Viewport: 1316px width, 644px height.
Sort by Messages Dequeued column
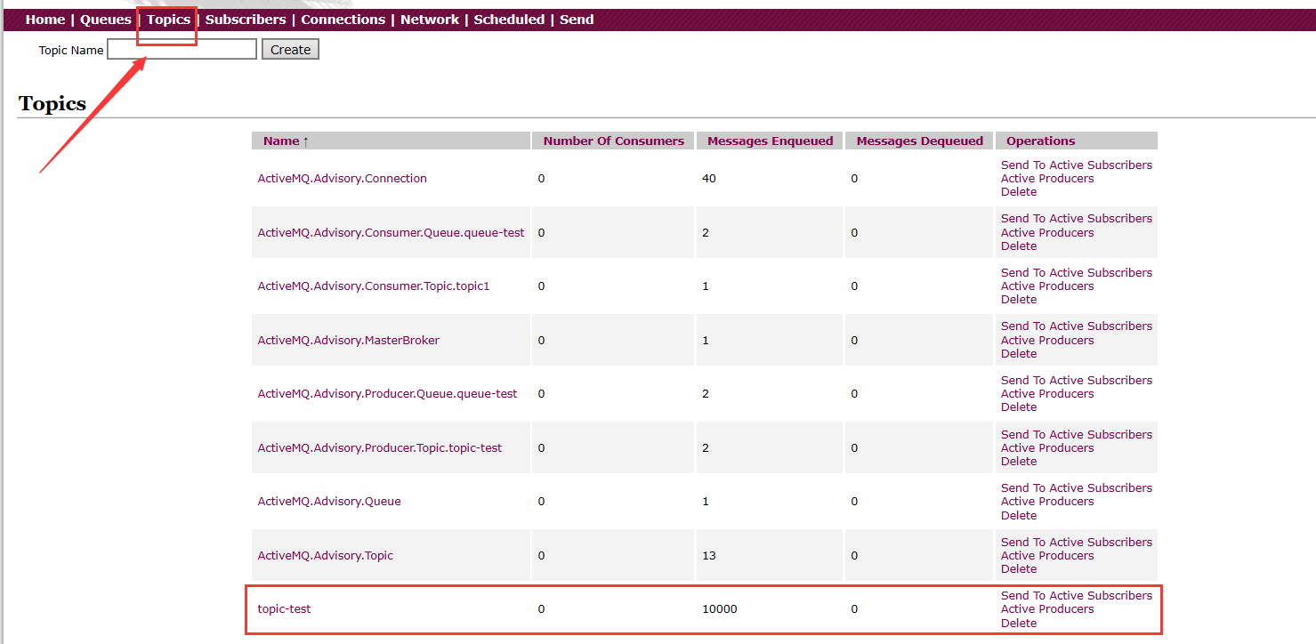(x=919, y=141)
